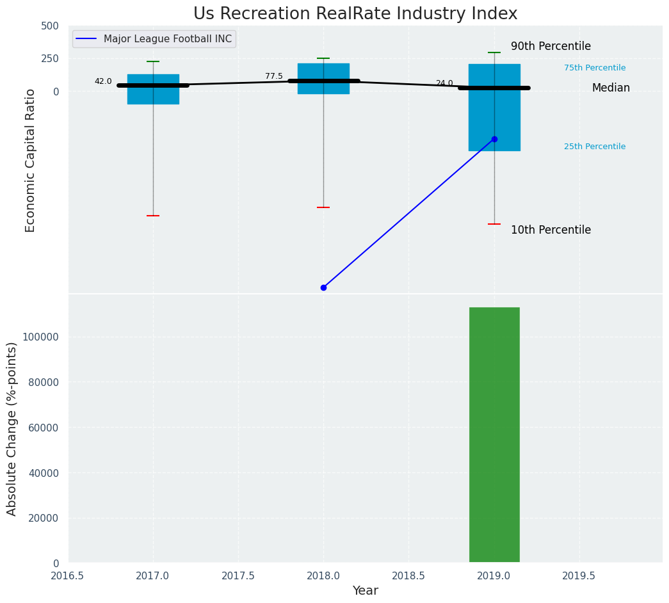This screenshot has height=603, width=669.
Task: Select the 75th Percentile annotation
Action: 594,68
